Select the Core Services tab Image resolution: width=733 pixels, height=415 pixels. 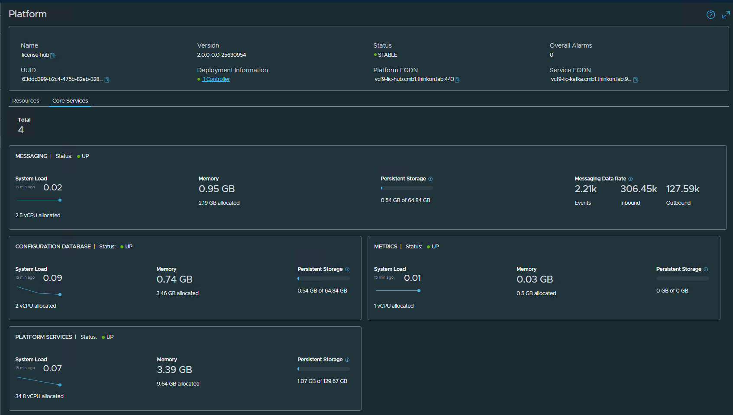click(70, 101)
